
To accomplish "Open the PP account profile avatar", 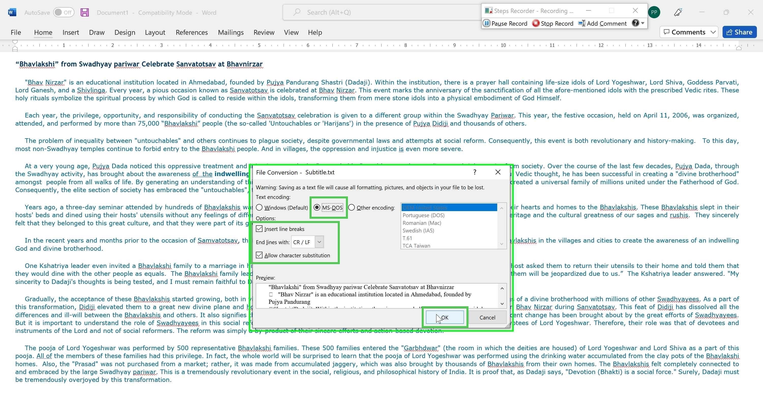I will [x=654, y=12].
